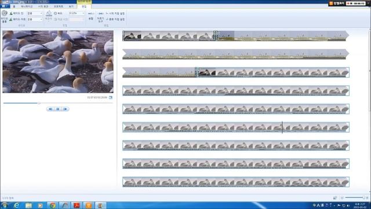Adjust the timeline zoom slider handle
This screenshot has height=209, width=371.
pos(363,197)
